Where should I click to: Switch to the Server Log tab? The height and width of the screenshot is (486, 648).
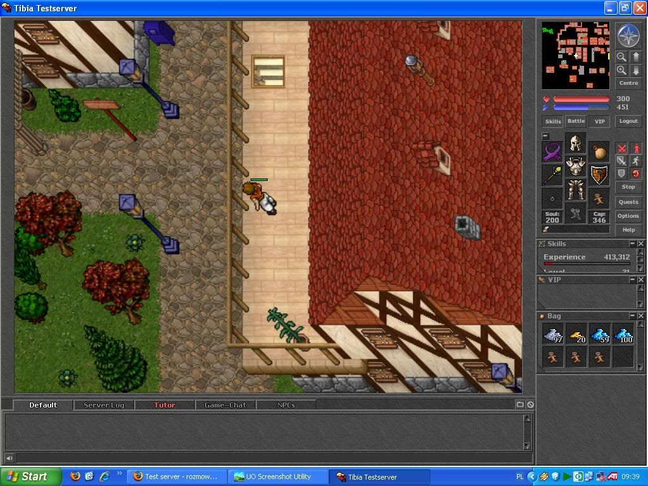click(x=104, y=405)
